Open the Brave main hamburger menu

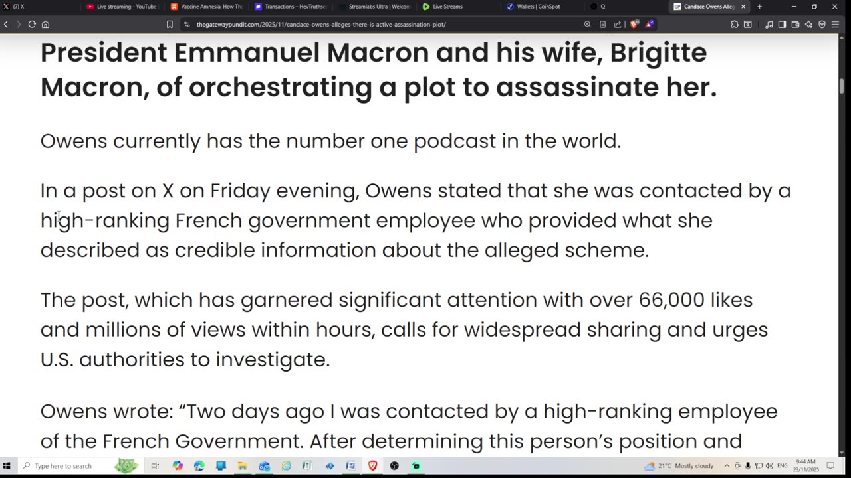point(835,25)
